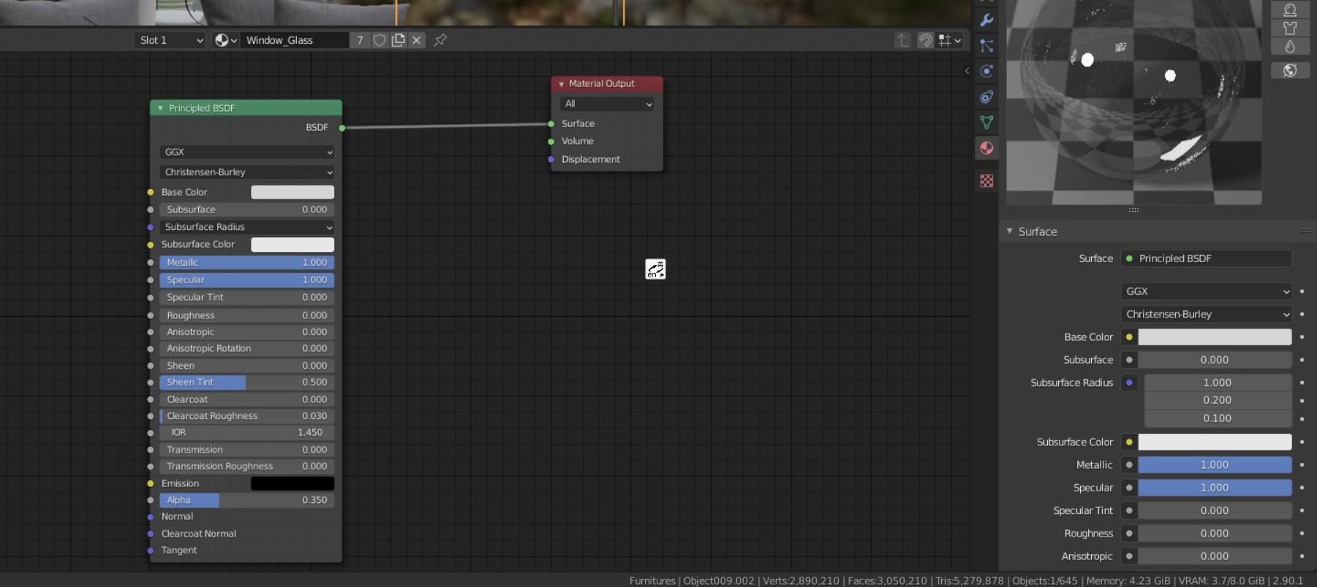
Task: Open the All target dropdown in Material Output
Action: click(607, 104)
